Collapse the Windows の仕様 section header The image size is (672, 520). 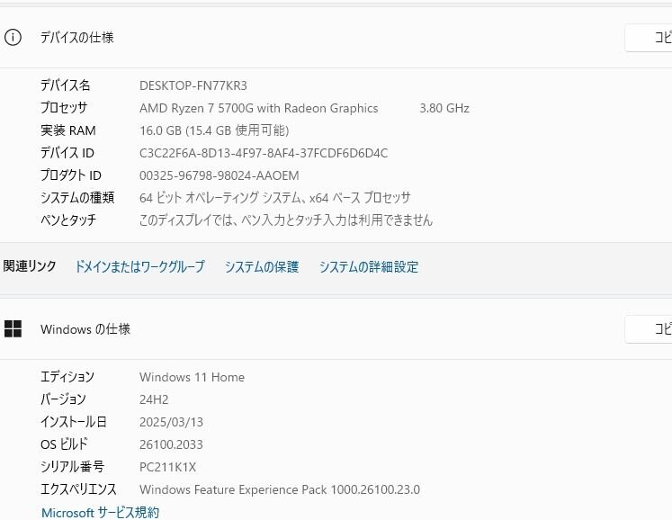[x=336, y=329]
